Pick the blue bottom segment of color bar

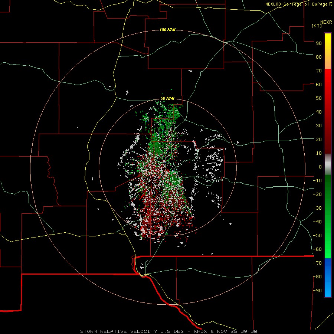328,278
